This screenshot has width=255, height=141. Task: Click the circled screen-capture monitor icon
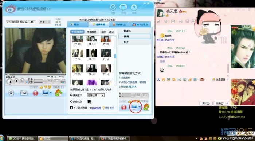click(134, 107)
